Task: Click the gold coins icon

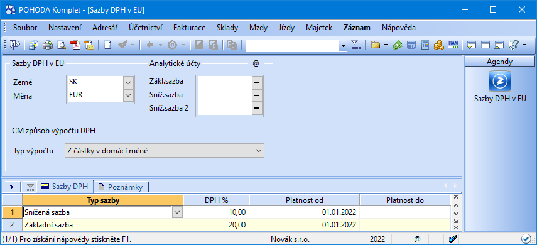Action: tap(439, 45)
